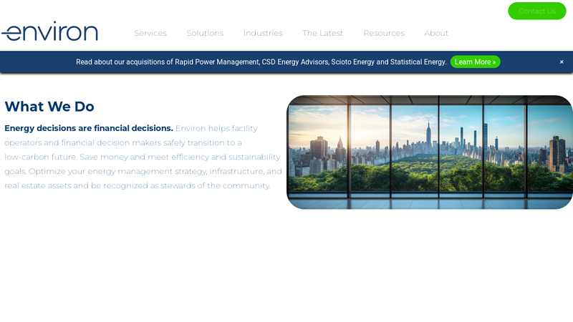This screenshot has width=573, height=322.
Task: Open the Services navigation menu
Action: (x=150, y=33)
